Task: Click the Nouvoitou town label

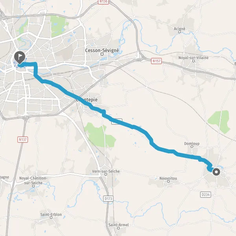Action: click(168, 178)
